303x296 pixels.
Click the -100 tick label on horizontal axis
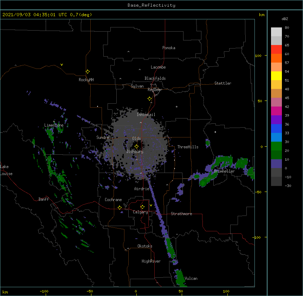[44, 291]
